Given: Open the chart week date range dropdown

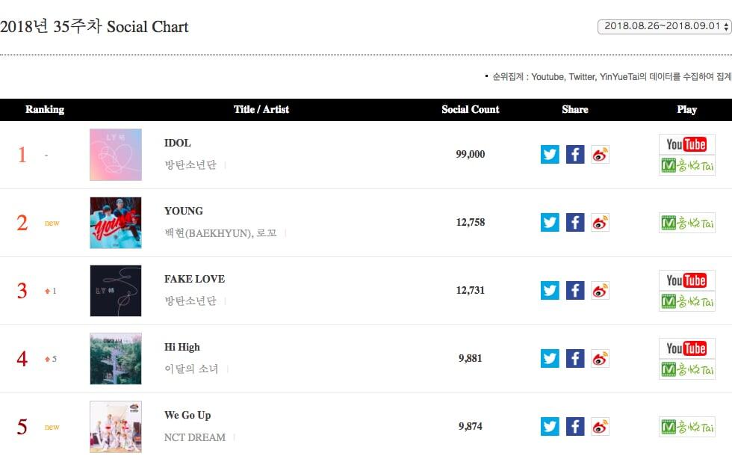Looking at the screenshot, I should coord(664,27).
